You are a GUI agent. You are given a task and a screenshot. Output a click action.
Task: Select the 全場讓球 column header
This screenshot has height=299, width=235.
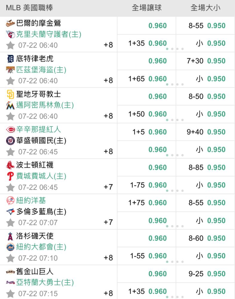tap(147, 8)
